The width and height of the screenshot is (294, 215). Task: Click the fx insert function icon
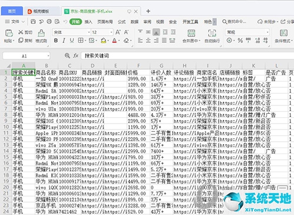click(76, 56)
